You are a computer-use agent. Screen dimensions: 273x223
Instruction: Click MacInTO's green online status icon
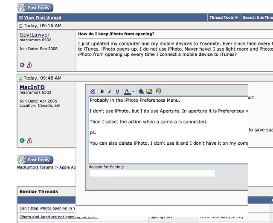[x=22, y=140]
